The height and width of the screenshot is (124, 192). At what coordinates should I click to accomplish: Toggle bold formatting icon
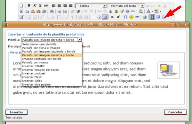(x=29, y=6)
